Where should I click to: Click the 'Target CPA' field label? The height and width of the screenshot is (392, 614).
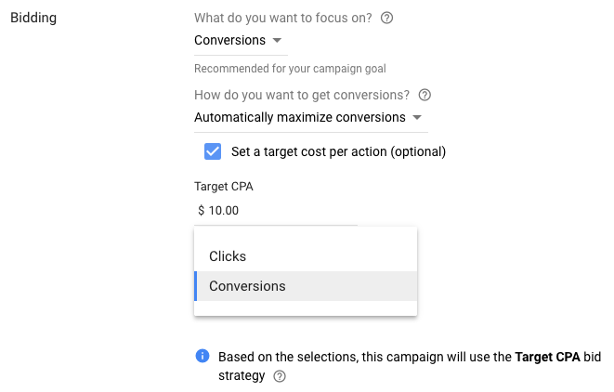[224, 187]
